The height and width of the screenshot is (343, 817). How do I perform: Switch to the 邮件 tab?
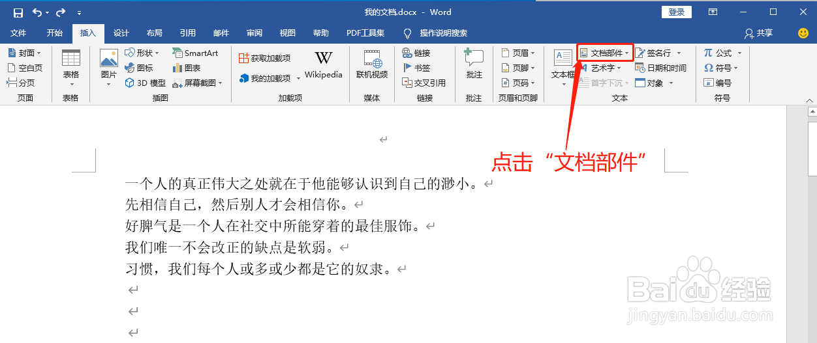tap(221, 33)
